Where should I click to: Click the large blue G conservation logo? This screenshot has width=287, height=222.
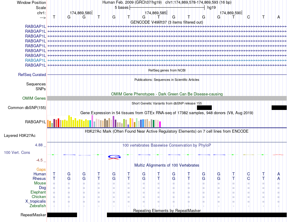(114, 157)
